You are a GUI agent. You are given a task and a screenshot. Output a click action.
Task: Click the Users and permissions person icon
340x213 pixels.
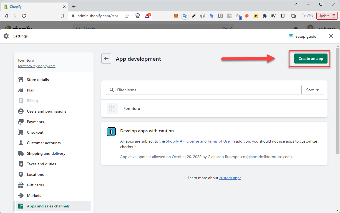pyautogui.click(x=21, y=111)
